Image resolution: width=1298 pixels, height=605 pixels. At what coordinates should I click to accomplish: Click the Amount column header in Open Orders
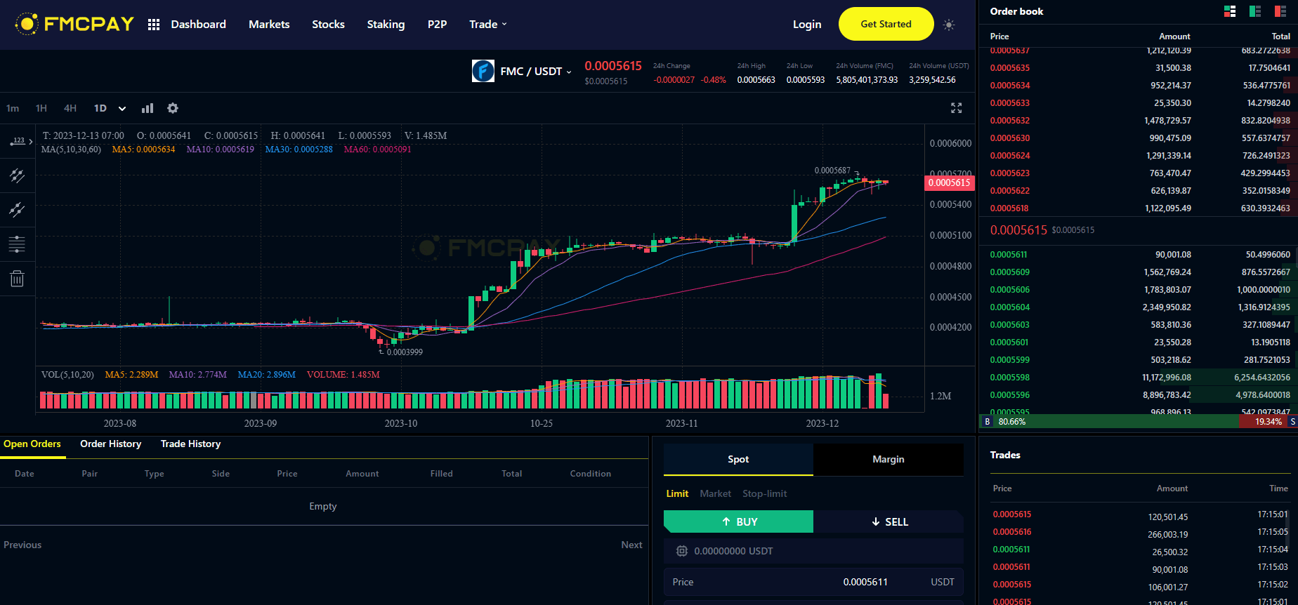pos(362,474)
